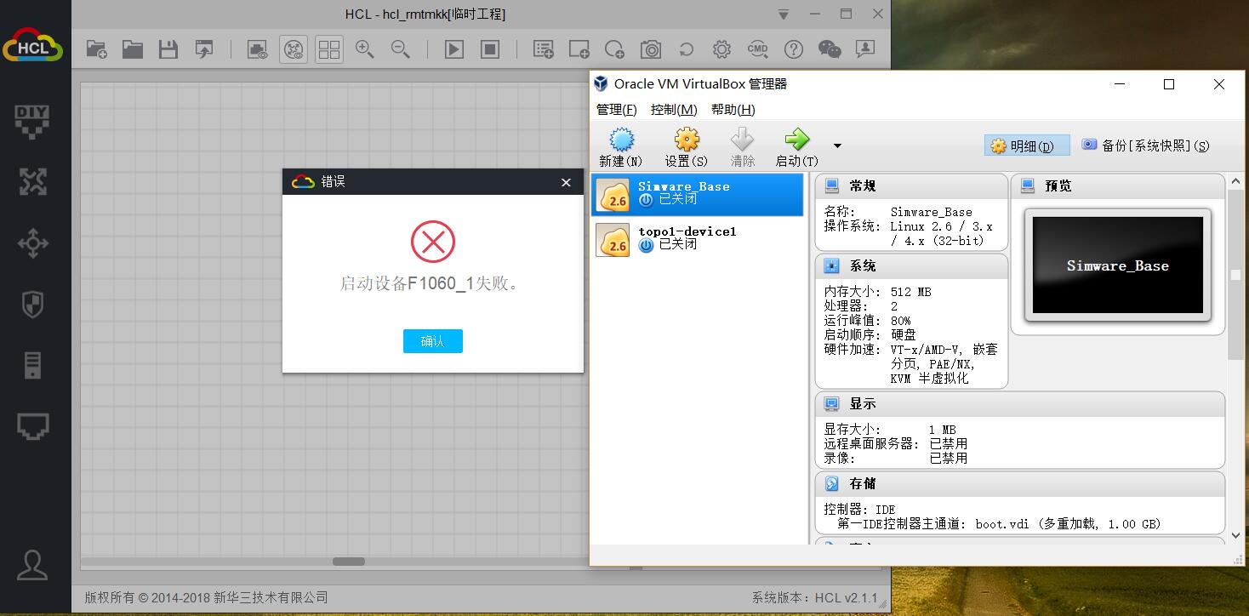Click the export project icon in HCL
Viewport: 1249px width, 616px height.
click(204, 49)
